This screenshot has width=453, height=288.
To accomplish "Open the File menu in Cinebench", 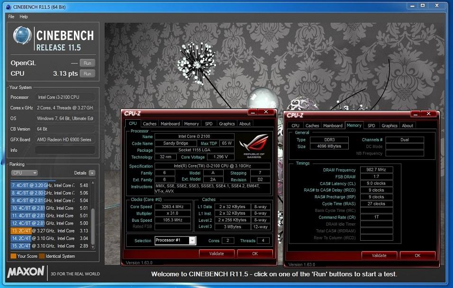I will (11, 17).
